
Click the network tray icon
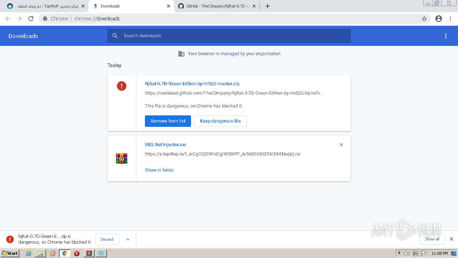[415, 253]
